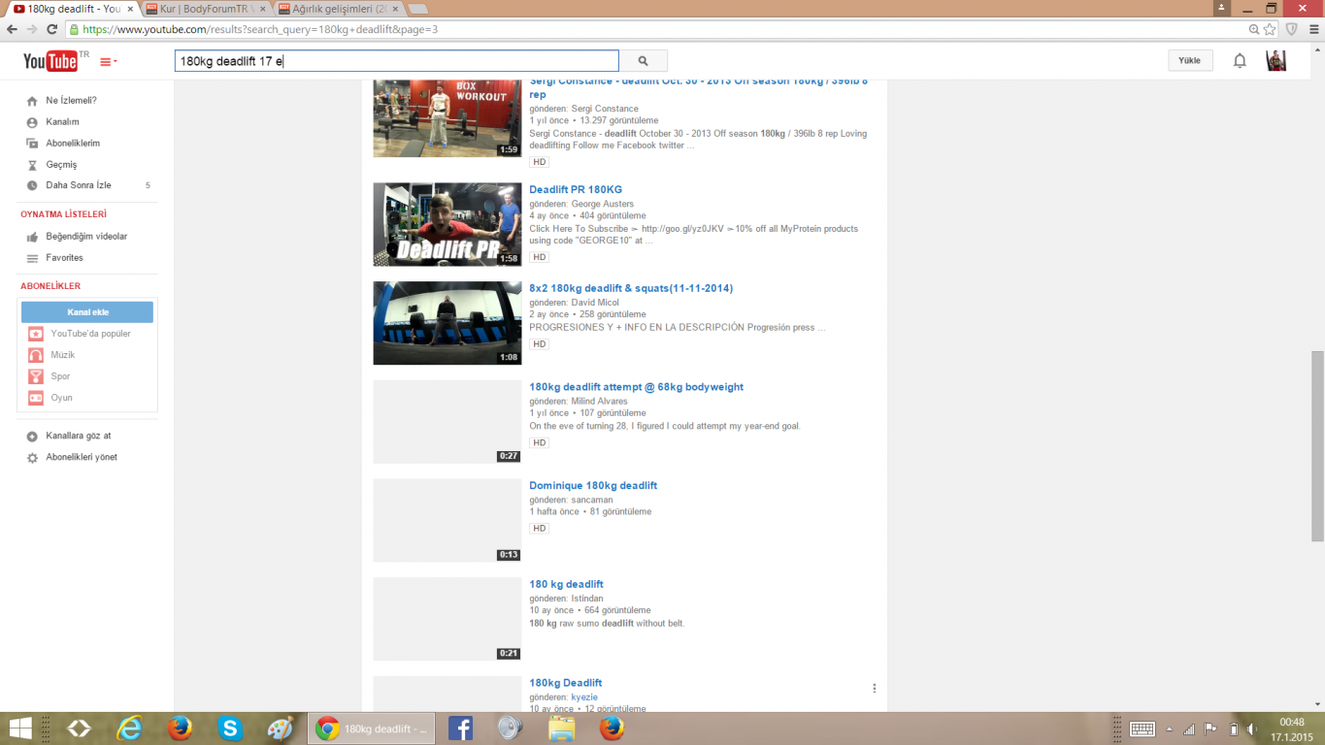The height and width of the screenshot is (745, 1325).
Task: Click the shield extension icon
Action: pyautogui.click(x=1291, y=29)
